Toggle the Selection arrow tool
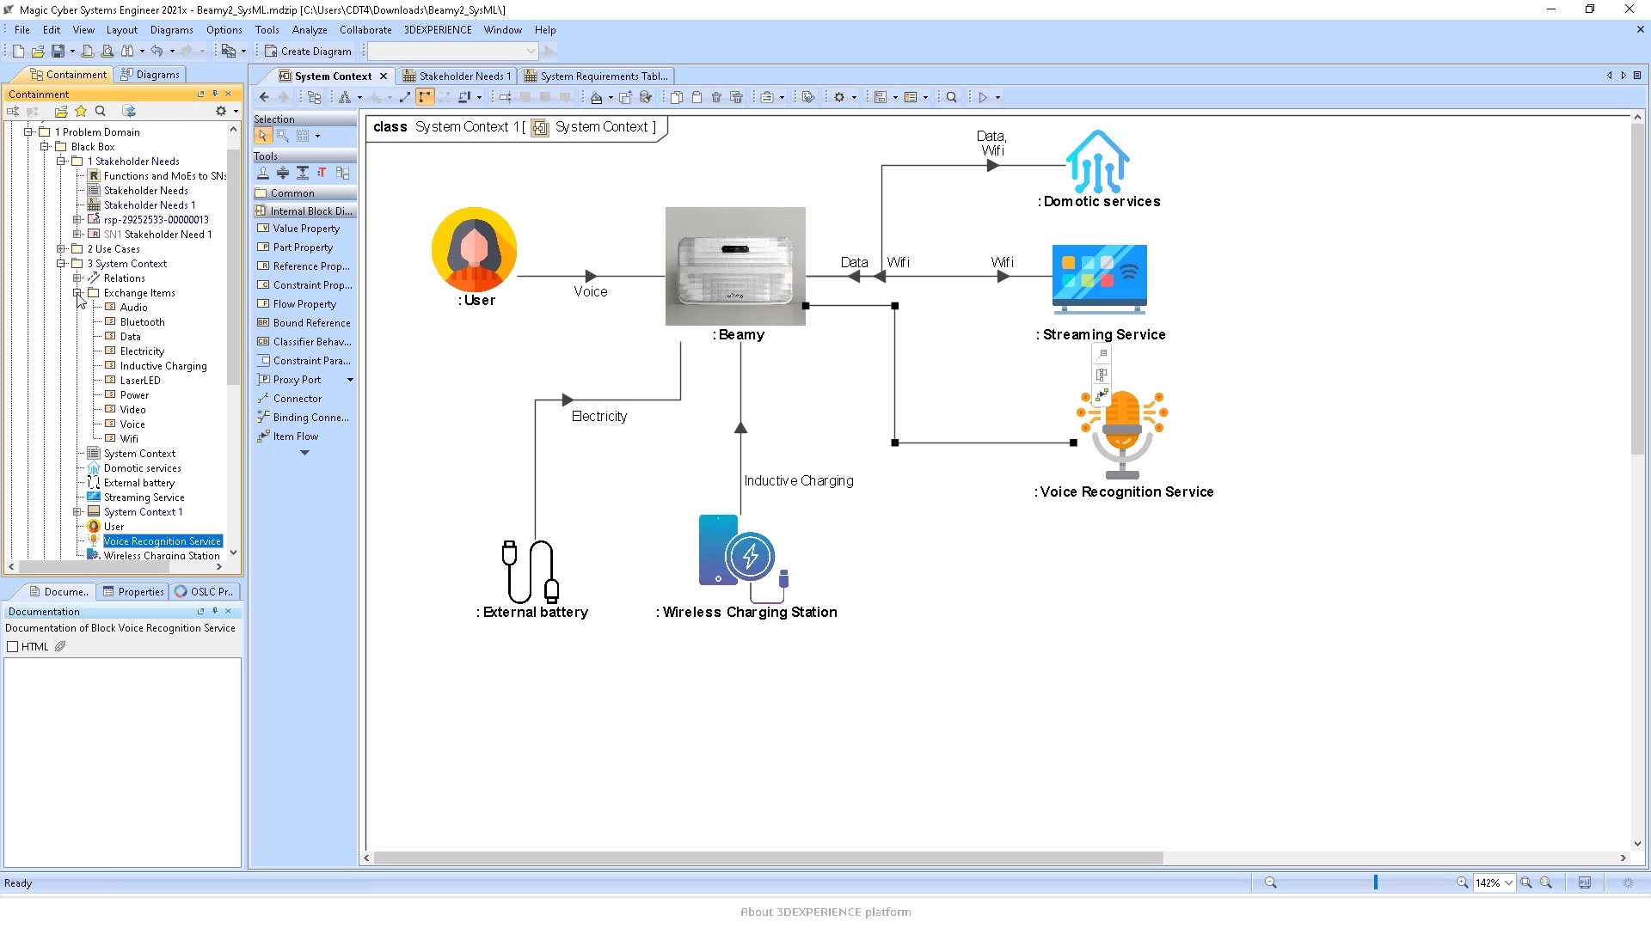 click(x=262, y=136)
